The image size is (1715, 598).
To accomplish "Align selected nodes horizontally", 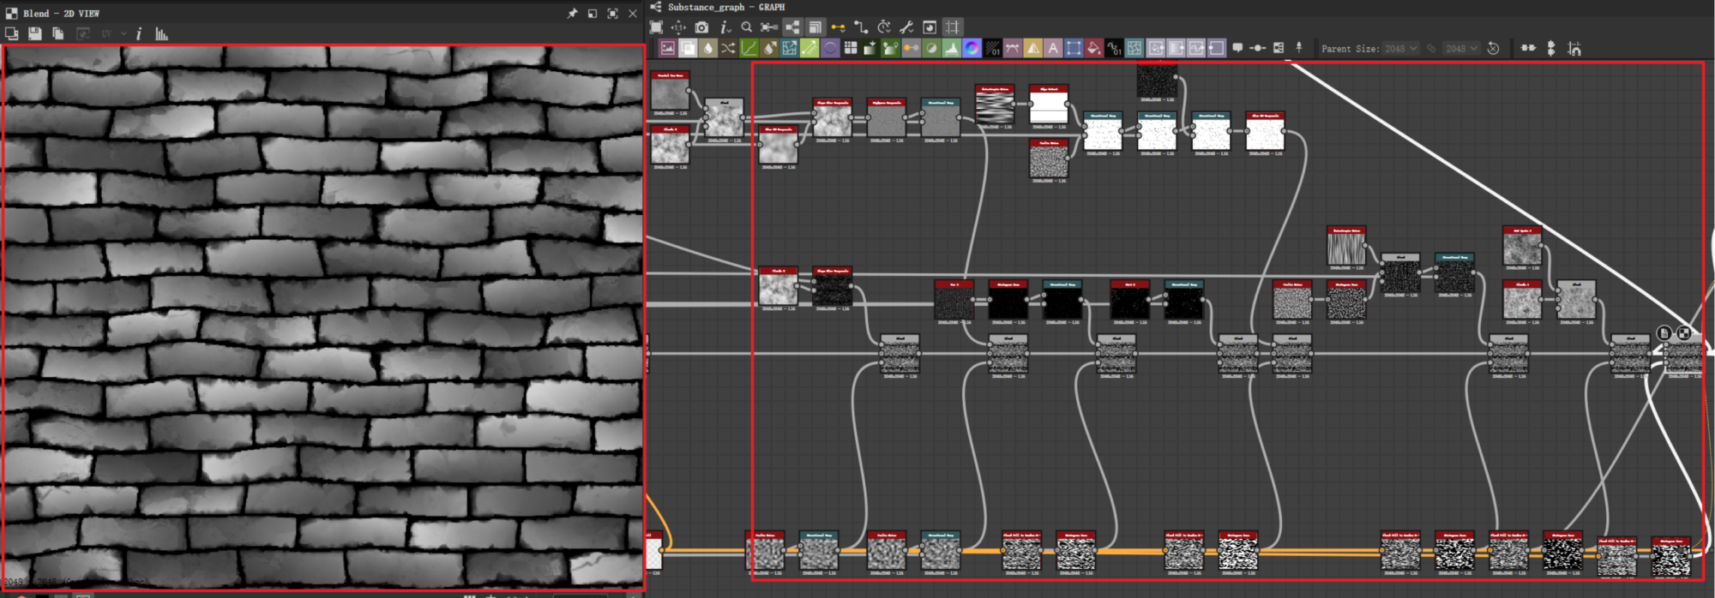I will pos(1528,49).
